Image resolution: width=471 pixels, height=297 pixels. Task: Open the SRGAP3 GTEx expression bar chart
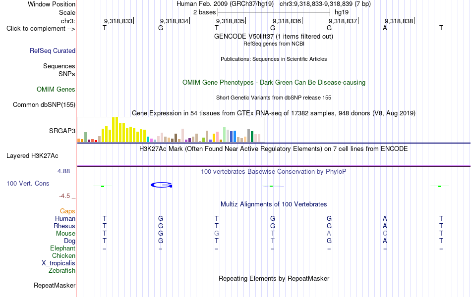[x=171, y=130]
